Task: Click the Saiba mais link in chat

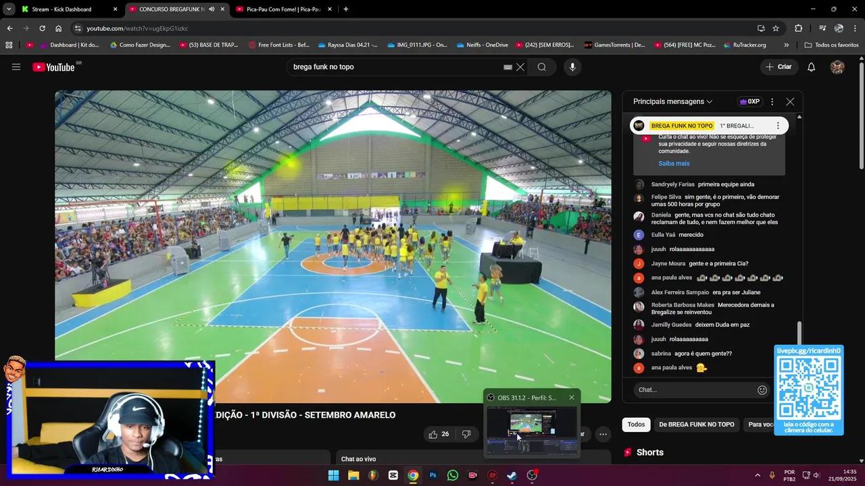Action: (674, 163)
